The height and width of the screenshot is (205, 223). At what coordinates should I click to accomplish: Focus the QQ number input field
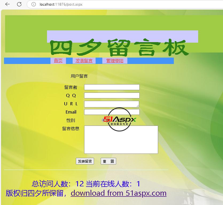click(112, 95)
